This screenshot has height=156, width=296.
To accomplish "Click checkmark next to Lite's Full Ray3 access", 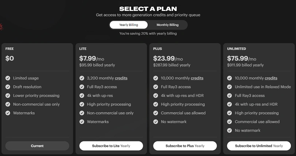I will [x=82, y=87].
